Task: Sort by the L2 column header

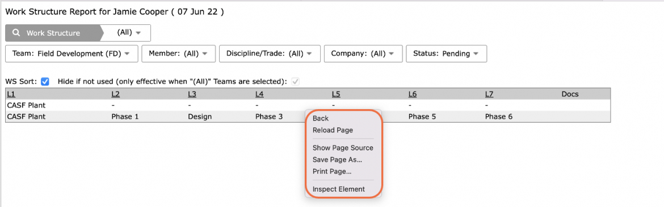Action: [116, 94]
